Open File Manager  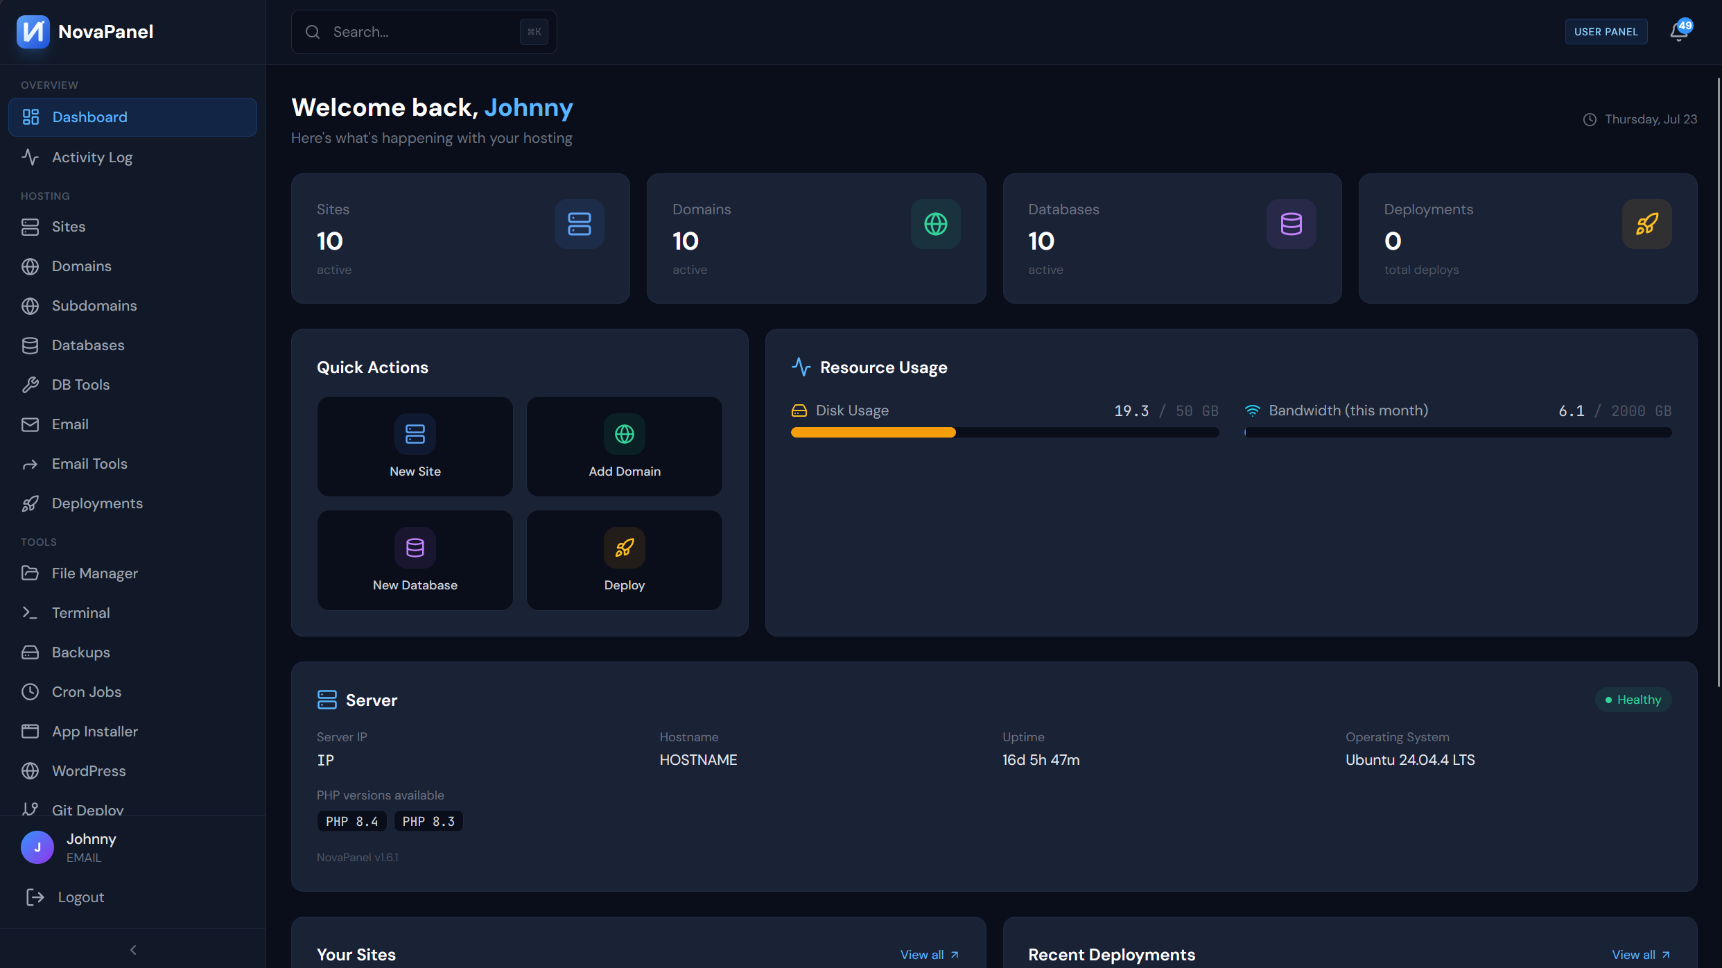pos(132,573)
